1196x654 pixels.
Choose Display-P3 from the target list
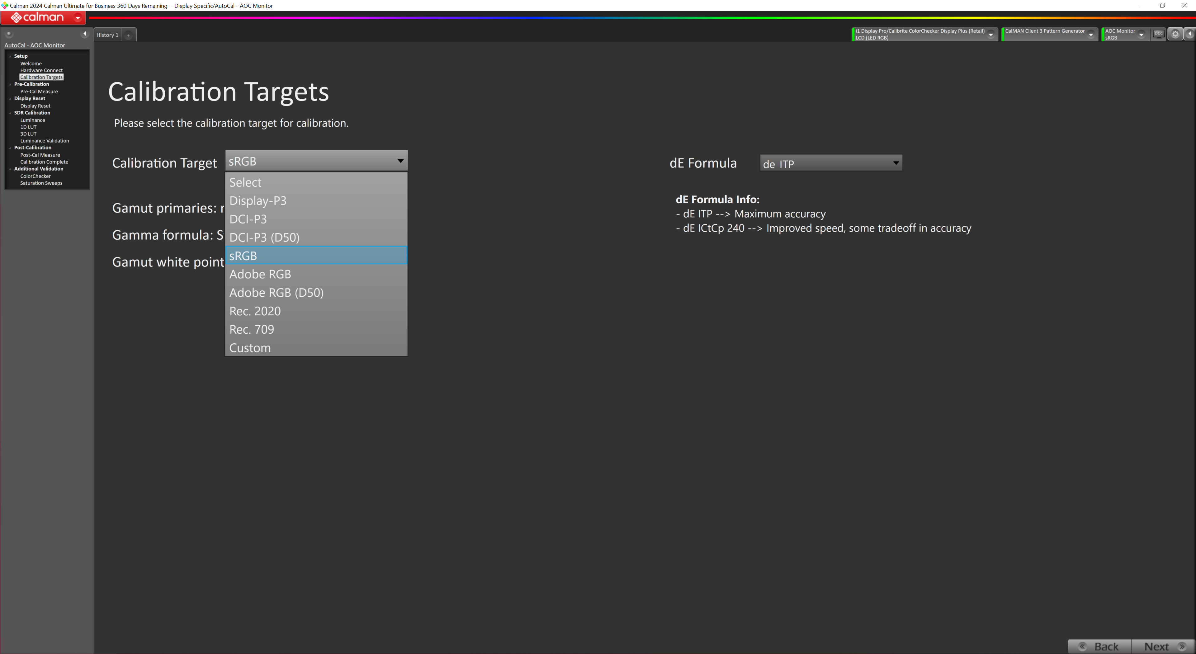[258, 200]
